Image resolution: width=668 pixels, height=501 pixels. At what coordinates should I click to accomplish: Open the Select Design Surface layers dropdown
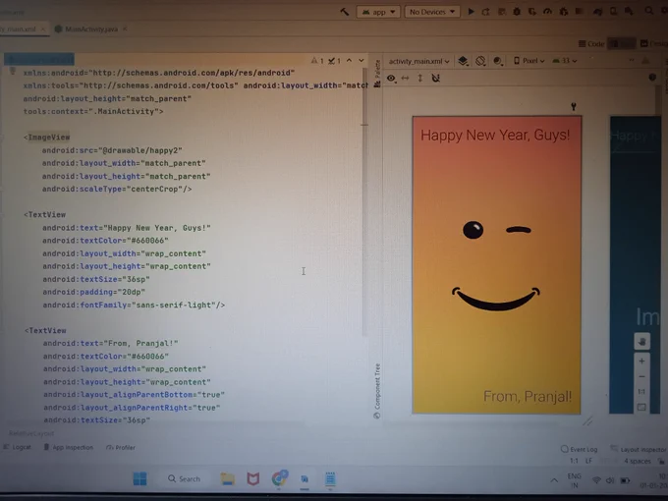point(463,61)
